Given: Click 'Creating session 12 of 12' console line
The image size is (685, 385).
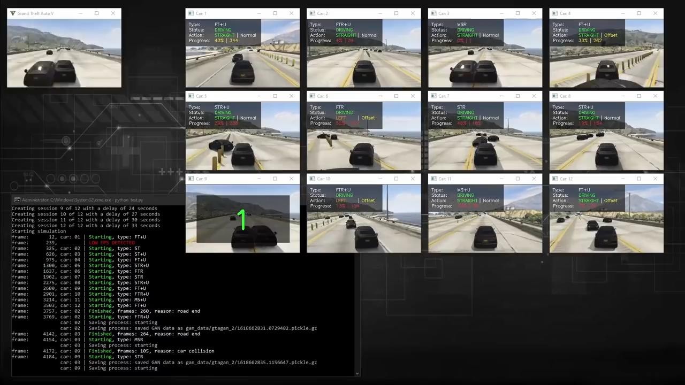Looking at the screenshot, I should 86,226.
